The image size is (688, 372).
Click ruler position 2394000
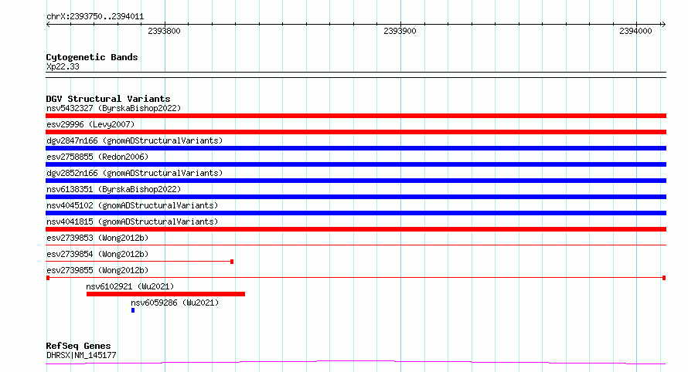635,31
